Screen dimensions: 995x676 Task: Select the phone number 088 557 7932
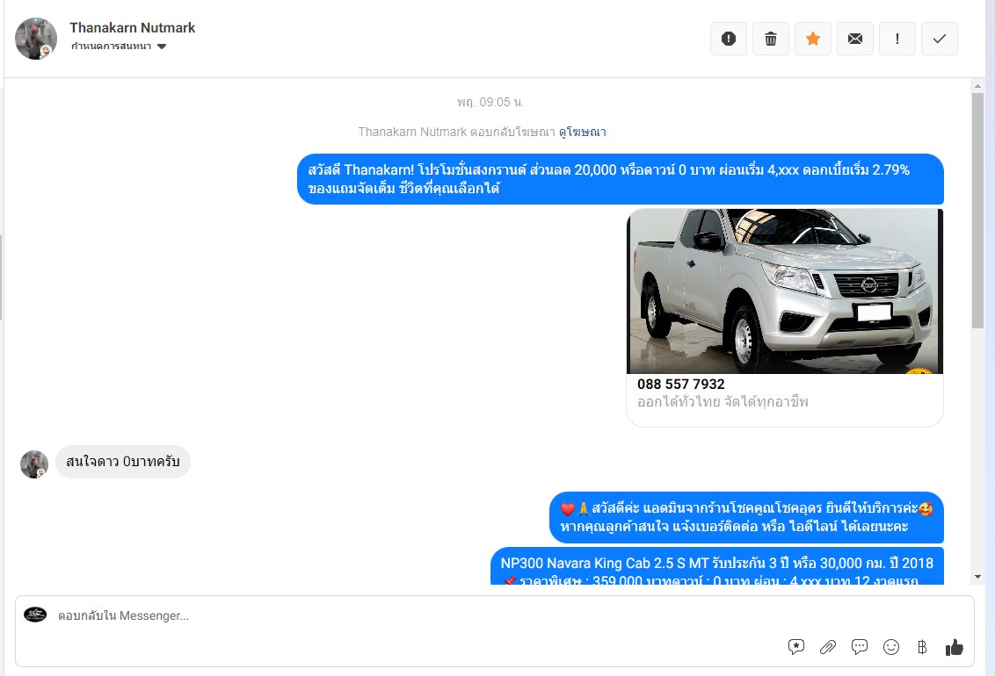(681, 384)
